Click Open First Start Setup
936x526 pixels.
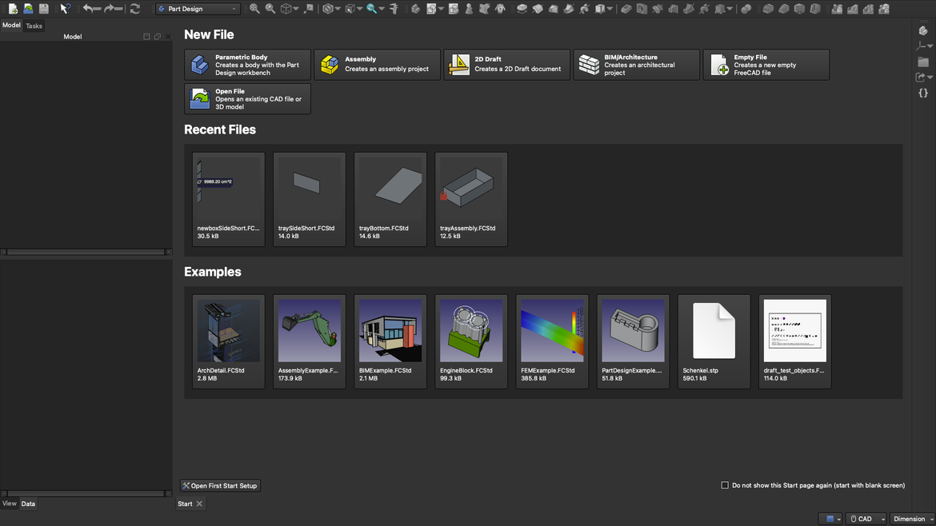220,485
